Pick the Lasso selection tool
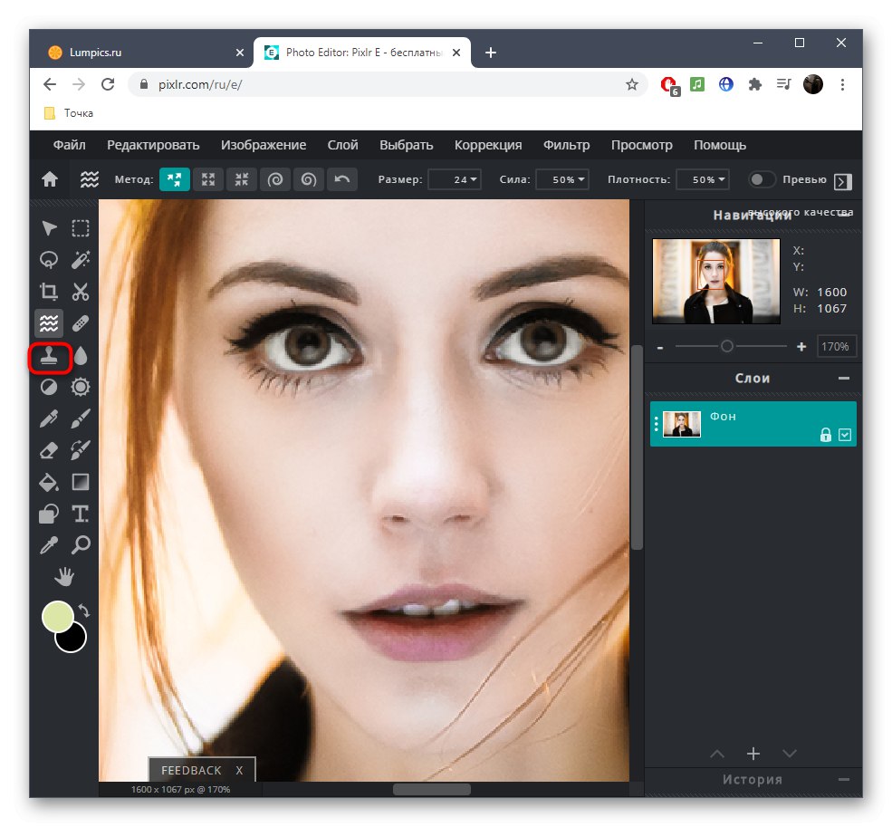892x827 pixels. coord(49,260)
